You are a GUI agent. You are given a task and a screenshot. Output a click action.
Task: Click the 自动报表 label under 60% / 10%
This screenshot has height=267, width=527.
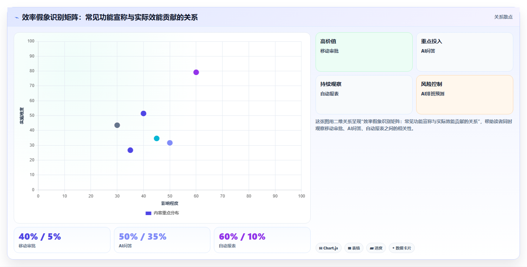click(227, 246)
